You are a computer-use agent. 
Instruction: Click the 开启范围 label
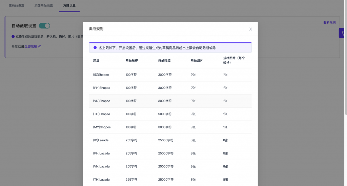pyautogui.click(x=18, y=46)
